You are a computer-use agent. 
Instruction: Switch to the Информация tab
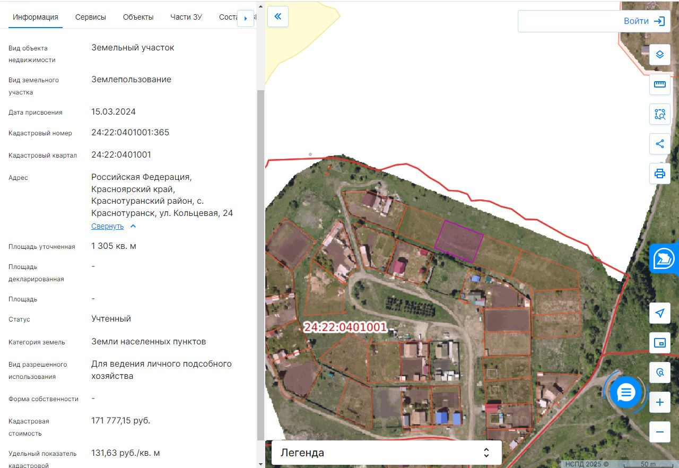(36, 17)
